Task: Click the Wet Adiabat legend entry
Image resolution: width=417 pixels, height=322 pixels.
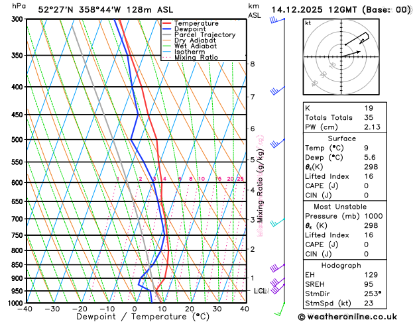Action: click(190, 46)
